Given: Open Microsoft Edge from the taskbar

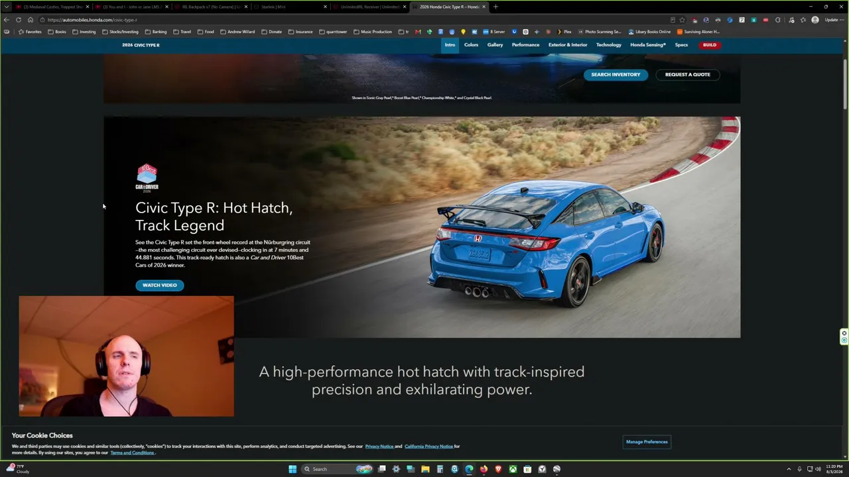Looking at the screenshot, I should tap(469, 469).
